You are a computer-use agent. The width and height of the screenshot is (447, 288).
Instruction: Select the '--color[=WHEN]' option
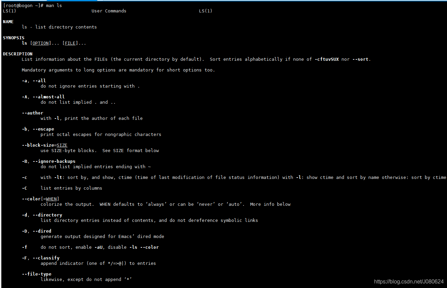pos(41,199)
